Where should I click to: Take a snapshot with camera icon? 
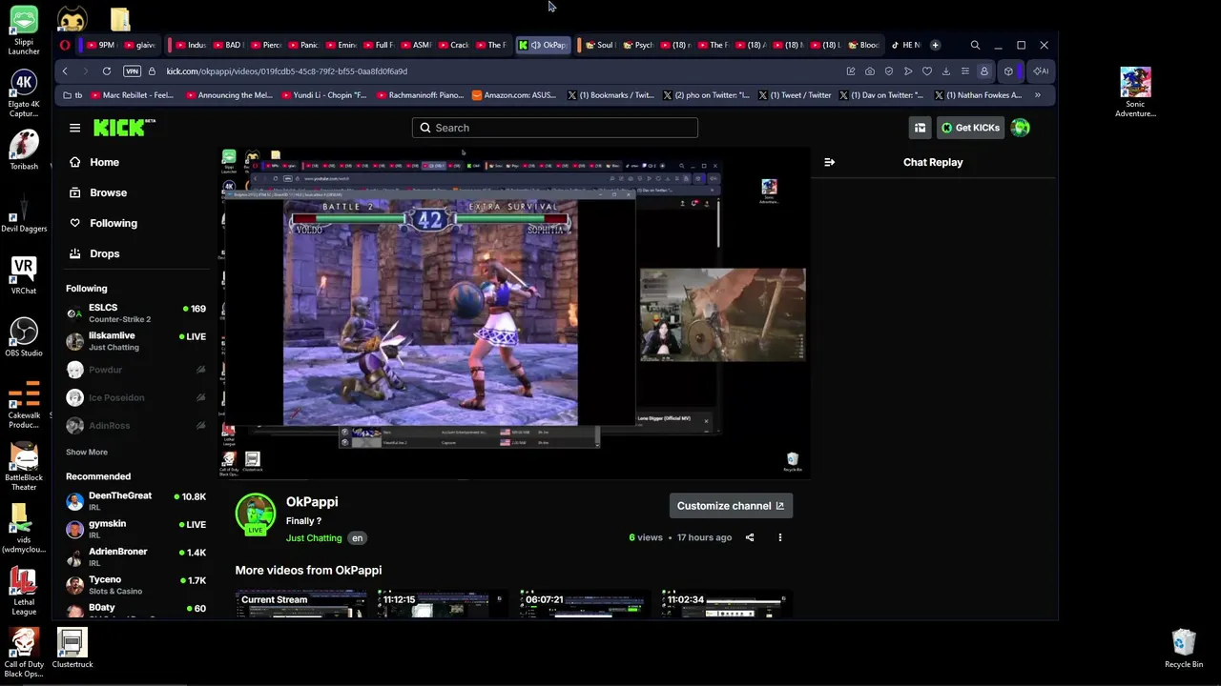(870, 71)
